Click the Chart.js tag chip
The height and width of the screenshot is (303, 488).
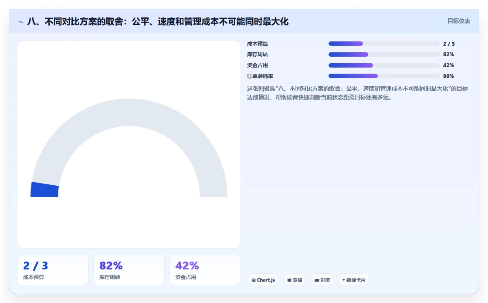263,280
